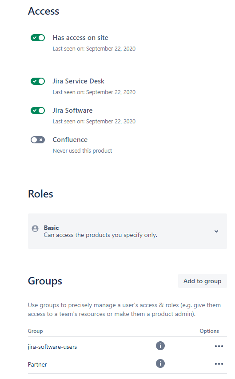Show info for Partner group
This screenshot has width=235, height=379.
[x=160, y=363]
